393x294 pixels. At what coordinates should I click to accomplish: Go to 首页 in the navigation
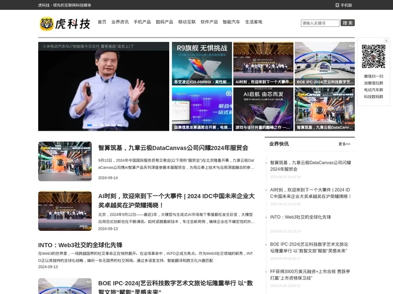pyautogui.click(x=102, y=22)
